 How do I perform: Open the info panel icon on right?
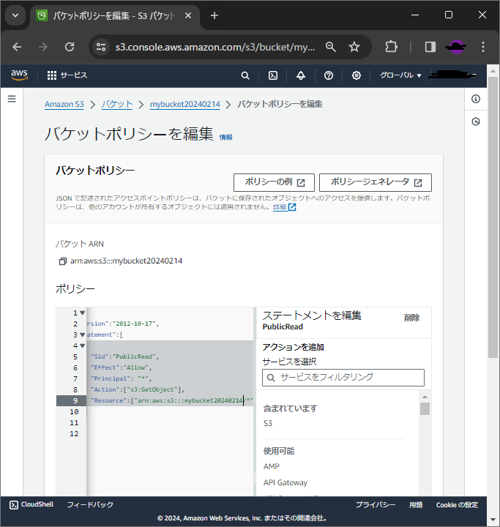click(x=475, y=99)
